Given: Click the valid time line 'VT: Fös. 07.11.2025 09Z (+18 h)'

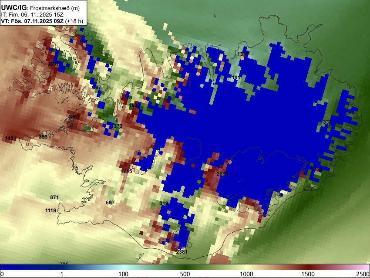Looking at the screenshot, I should click(42, 21).
